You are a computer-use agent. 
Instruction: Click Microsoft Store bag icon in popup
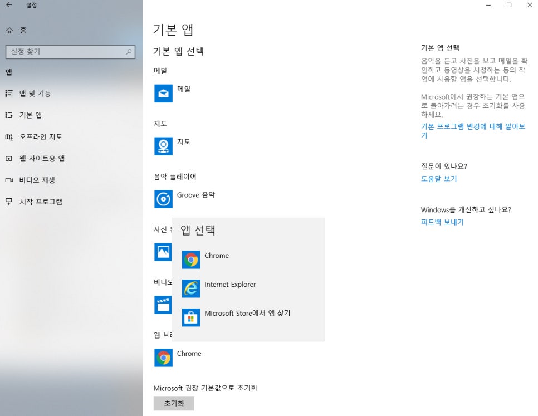(x=191, y=317)
